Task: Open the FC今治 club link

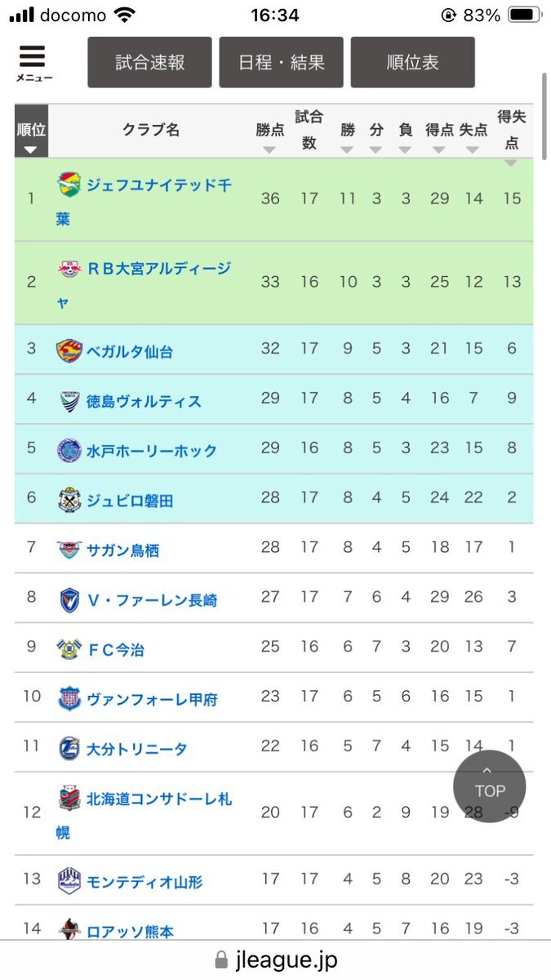Action: (116, 650)
